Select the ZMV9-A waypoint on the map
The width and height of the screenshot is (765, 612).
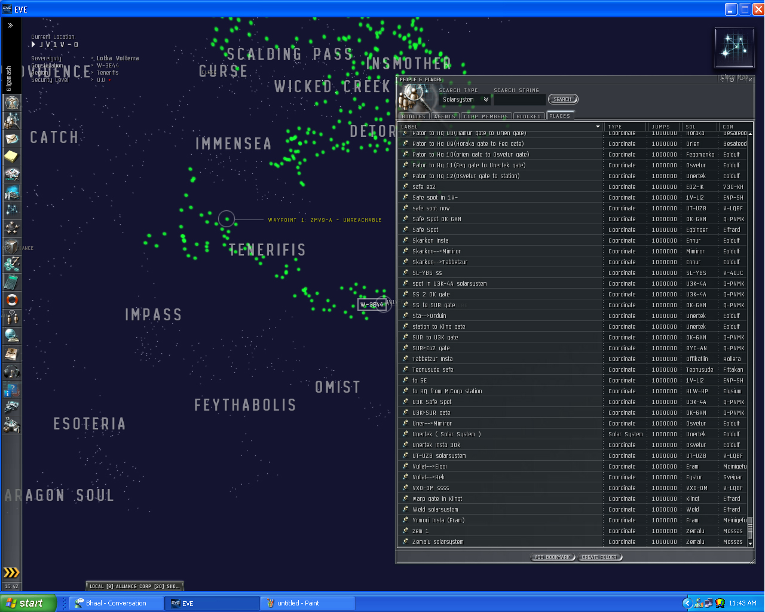click(227, 219)
